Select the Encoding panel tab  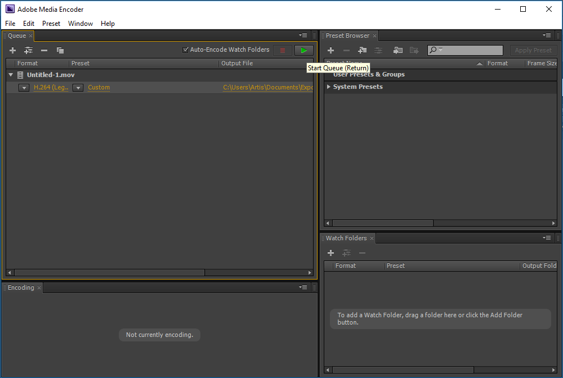[21, 287]
